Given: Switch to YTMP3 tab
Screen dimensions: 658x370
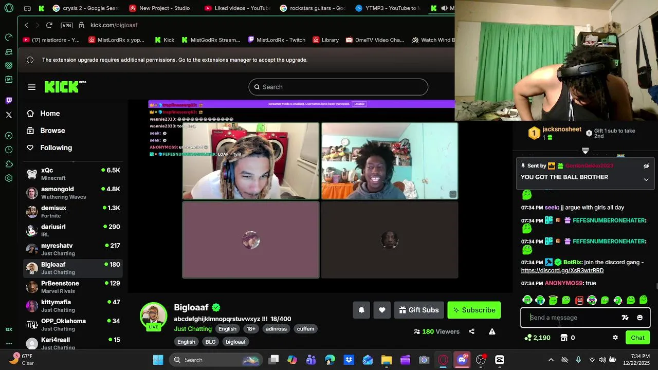Looking at the screenshot, I should pyautogui.click(x=388, y=8).
